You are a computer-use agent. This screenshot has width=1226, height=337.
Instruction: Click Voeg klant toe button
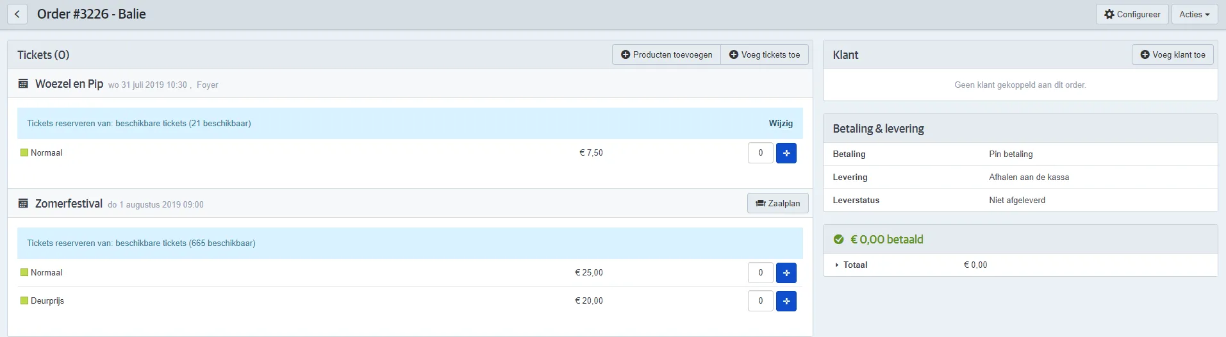point(1173,54)
